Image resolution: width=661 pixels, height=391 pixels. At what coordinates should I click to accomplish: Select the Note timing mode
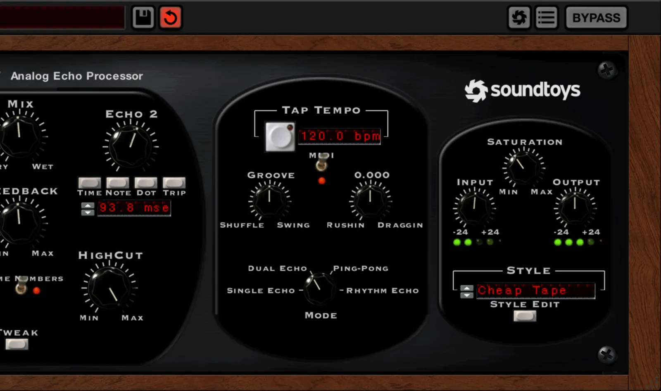(118, 182)
